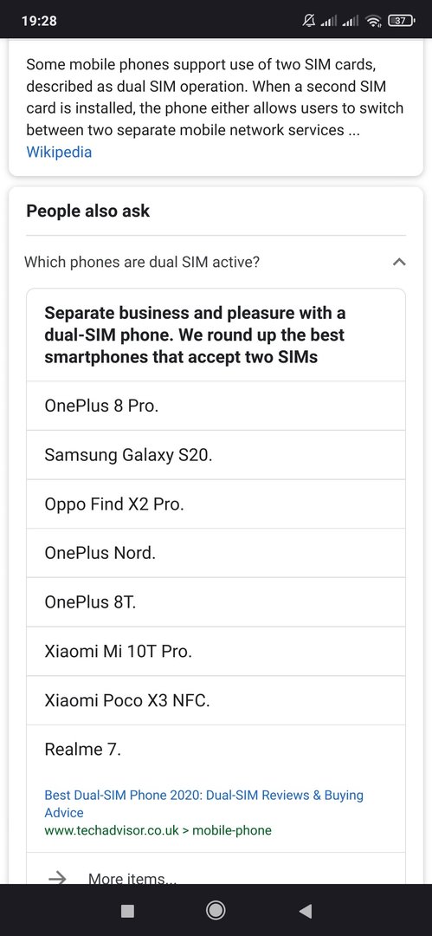Tap the Android back navigation triangle
This screenshot has height=936, width=432.
coord(306,910)
